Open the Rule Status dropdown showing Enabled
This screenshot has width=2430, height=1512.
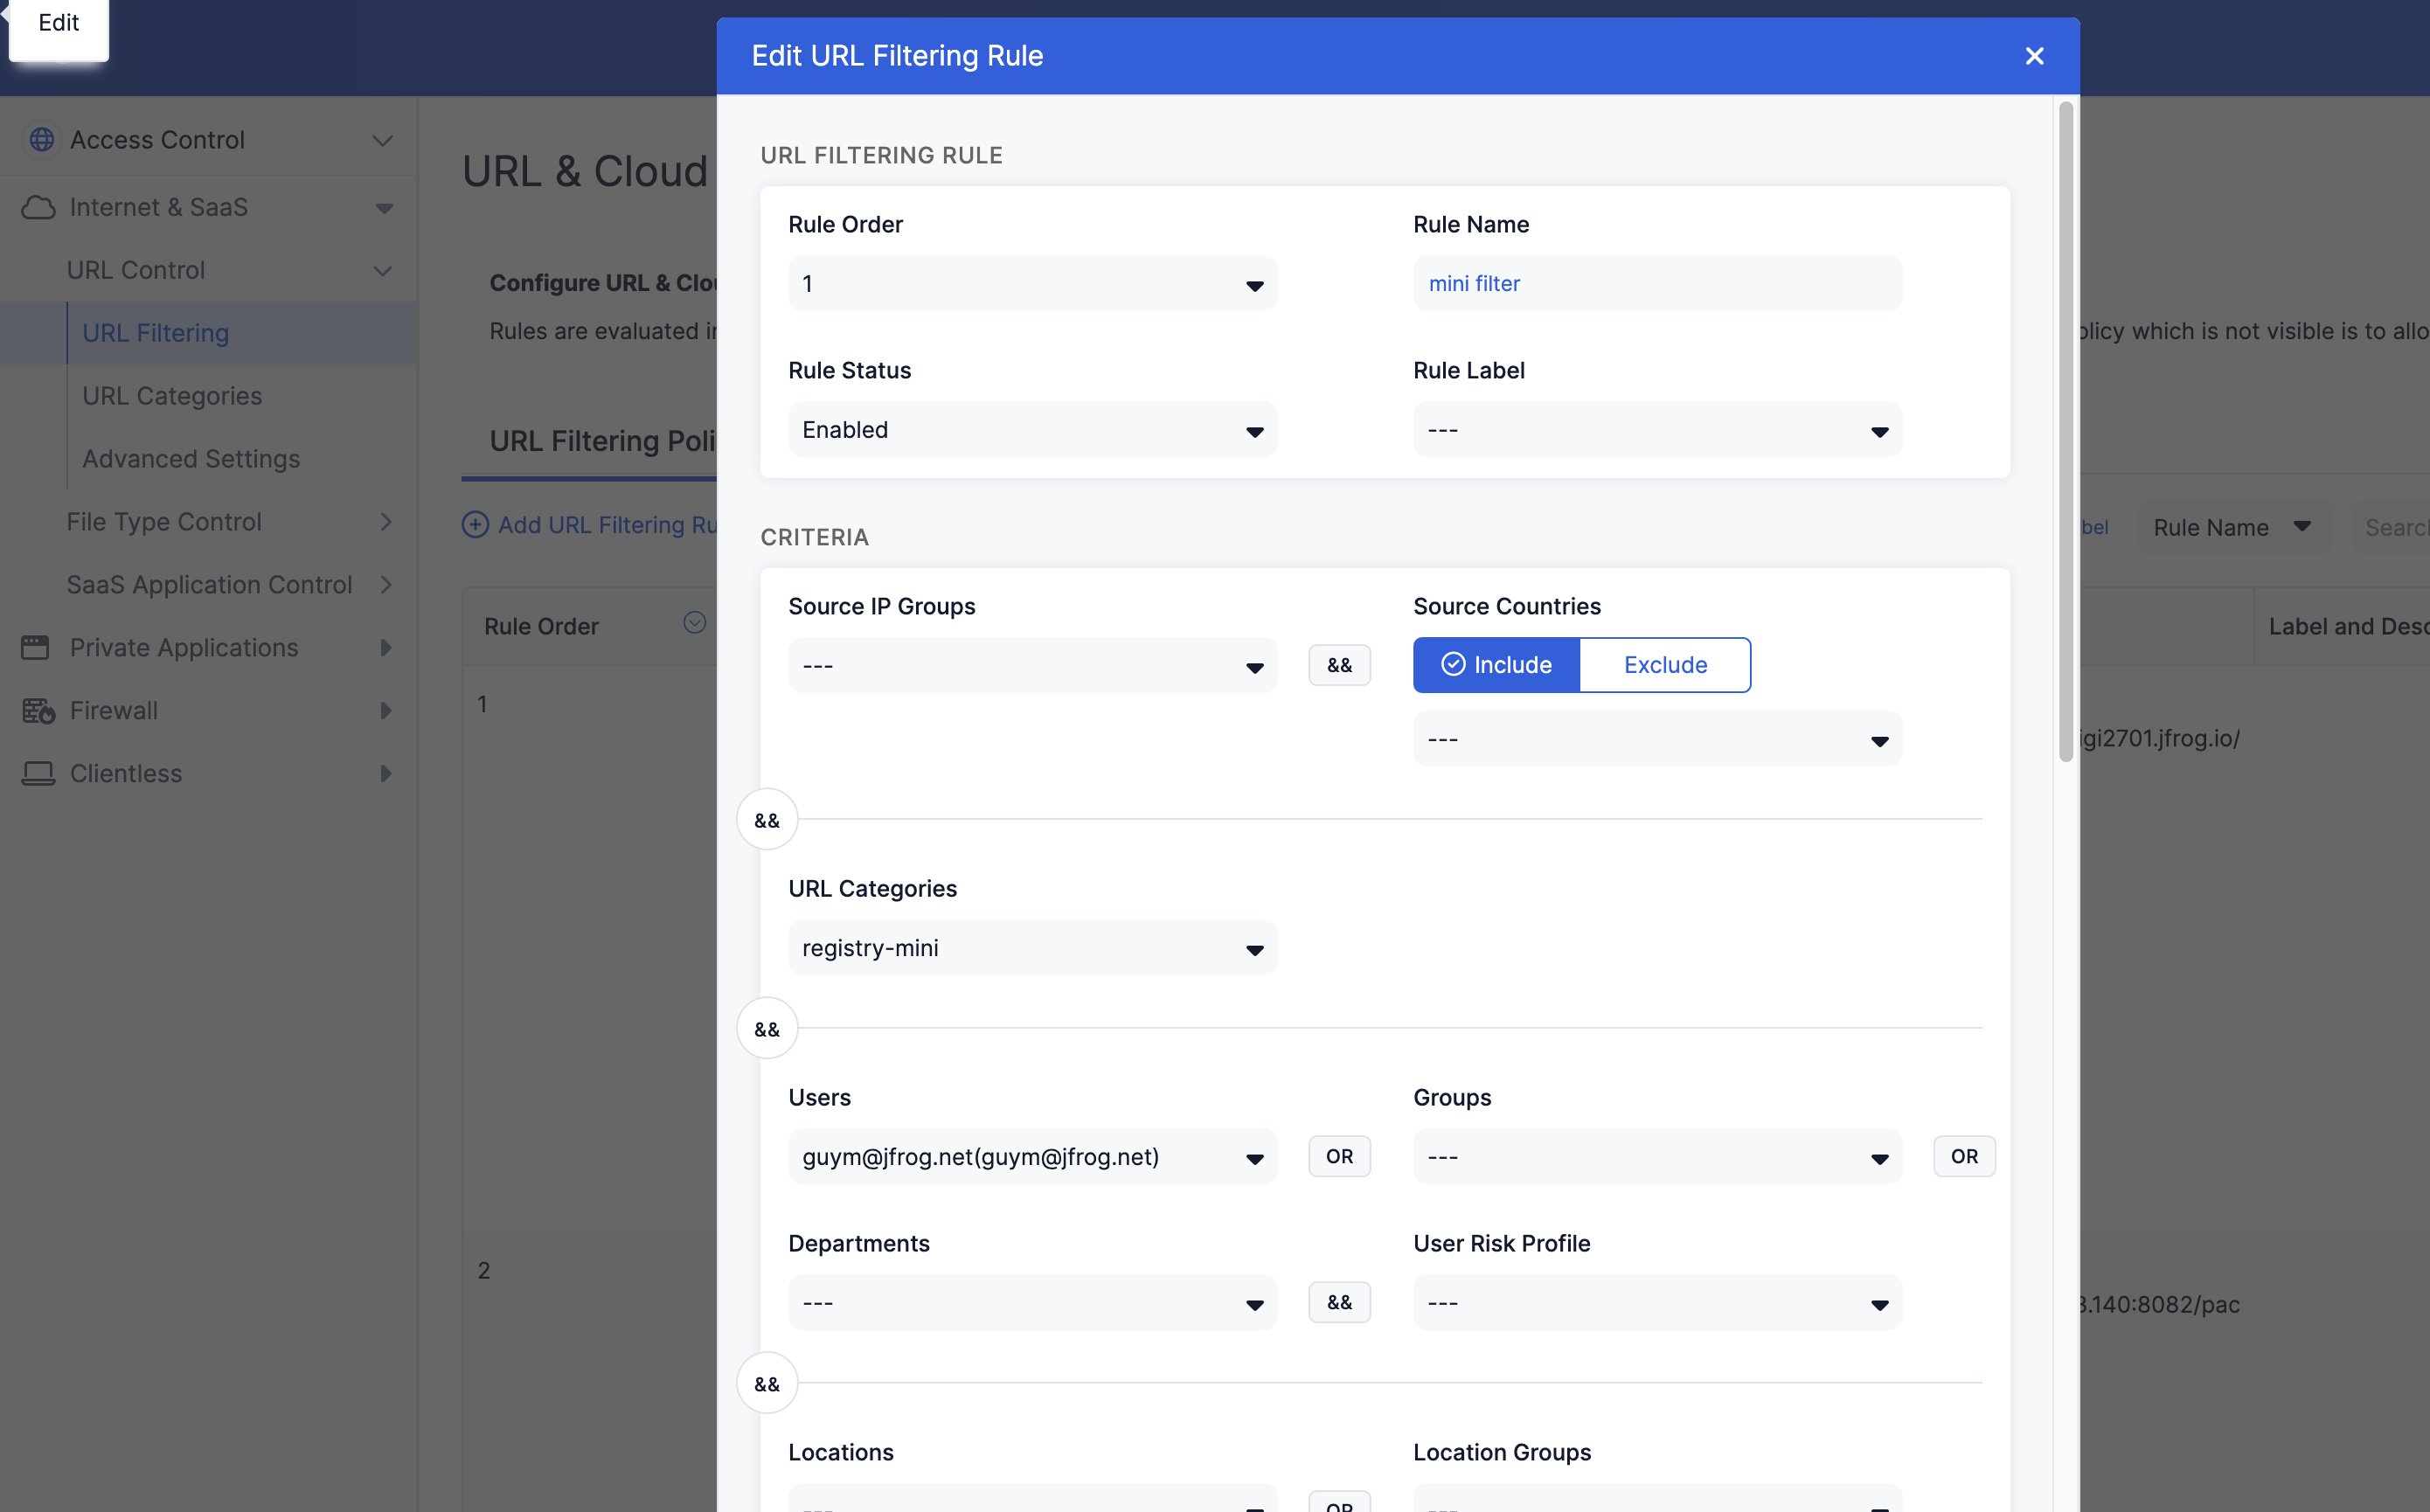1032,430
